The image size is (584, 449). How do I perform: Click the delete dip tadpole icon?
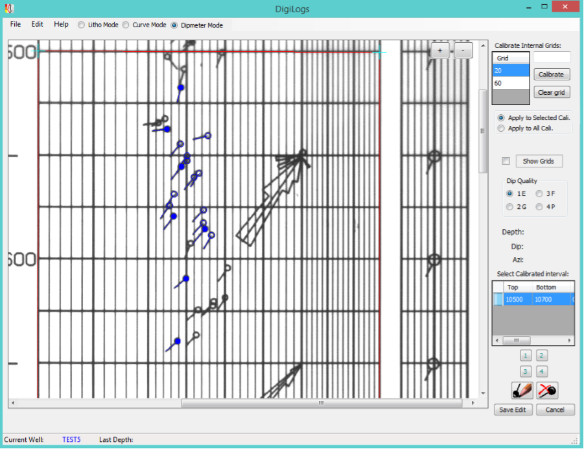pos(548,390)
